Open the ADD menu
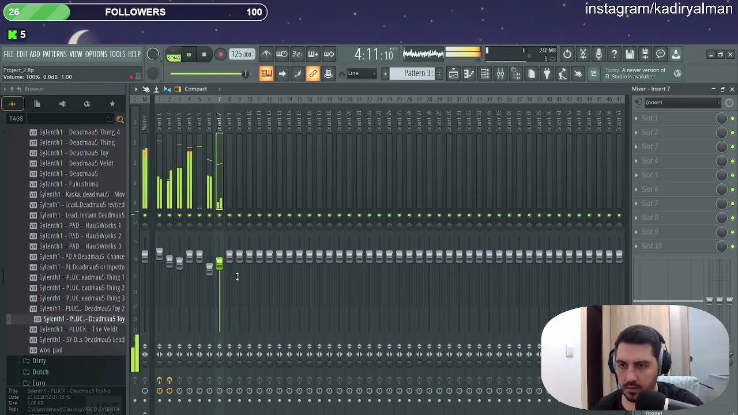 pyautogui.click(x=35, y=54)
